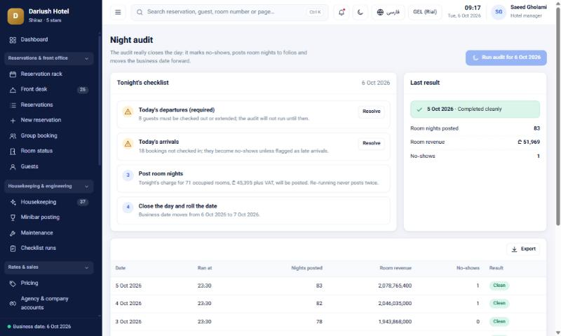Screen dimensions: 561x336
Task: Open Saeed Gholami profile menu
Action: pyautogui.click(x=519, y=12)
